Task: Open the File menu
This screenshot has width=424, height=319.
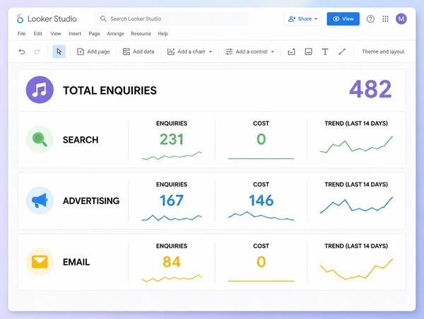Action: (x=21, y=34)
